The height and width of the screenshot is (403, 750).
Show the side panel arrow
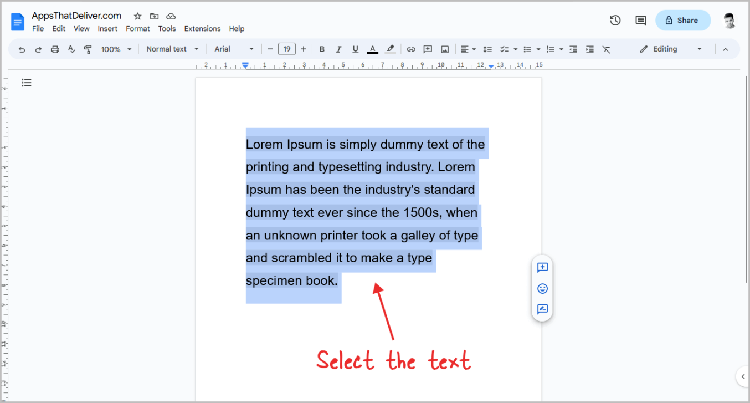(x=743, y=377)
